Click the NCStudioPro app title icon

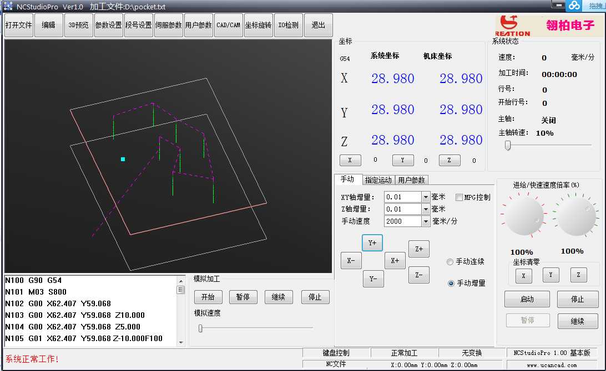(8, 6)
